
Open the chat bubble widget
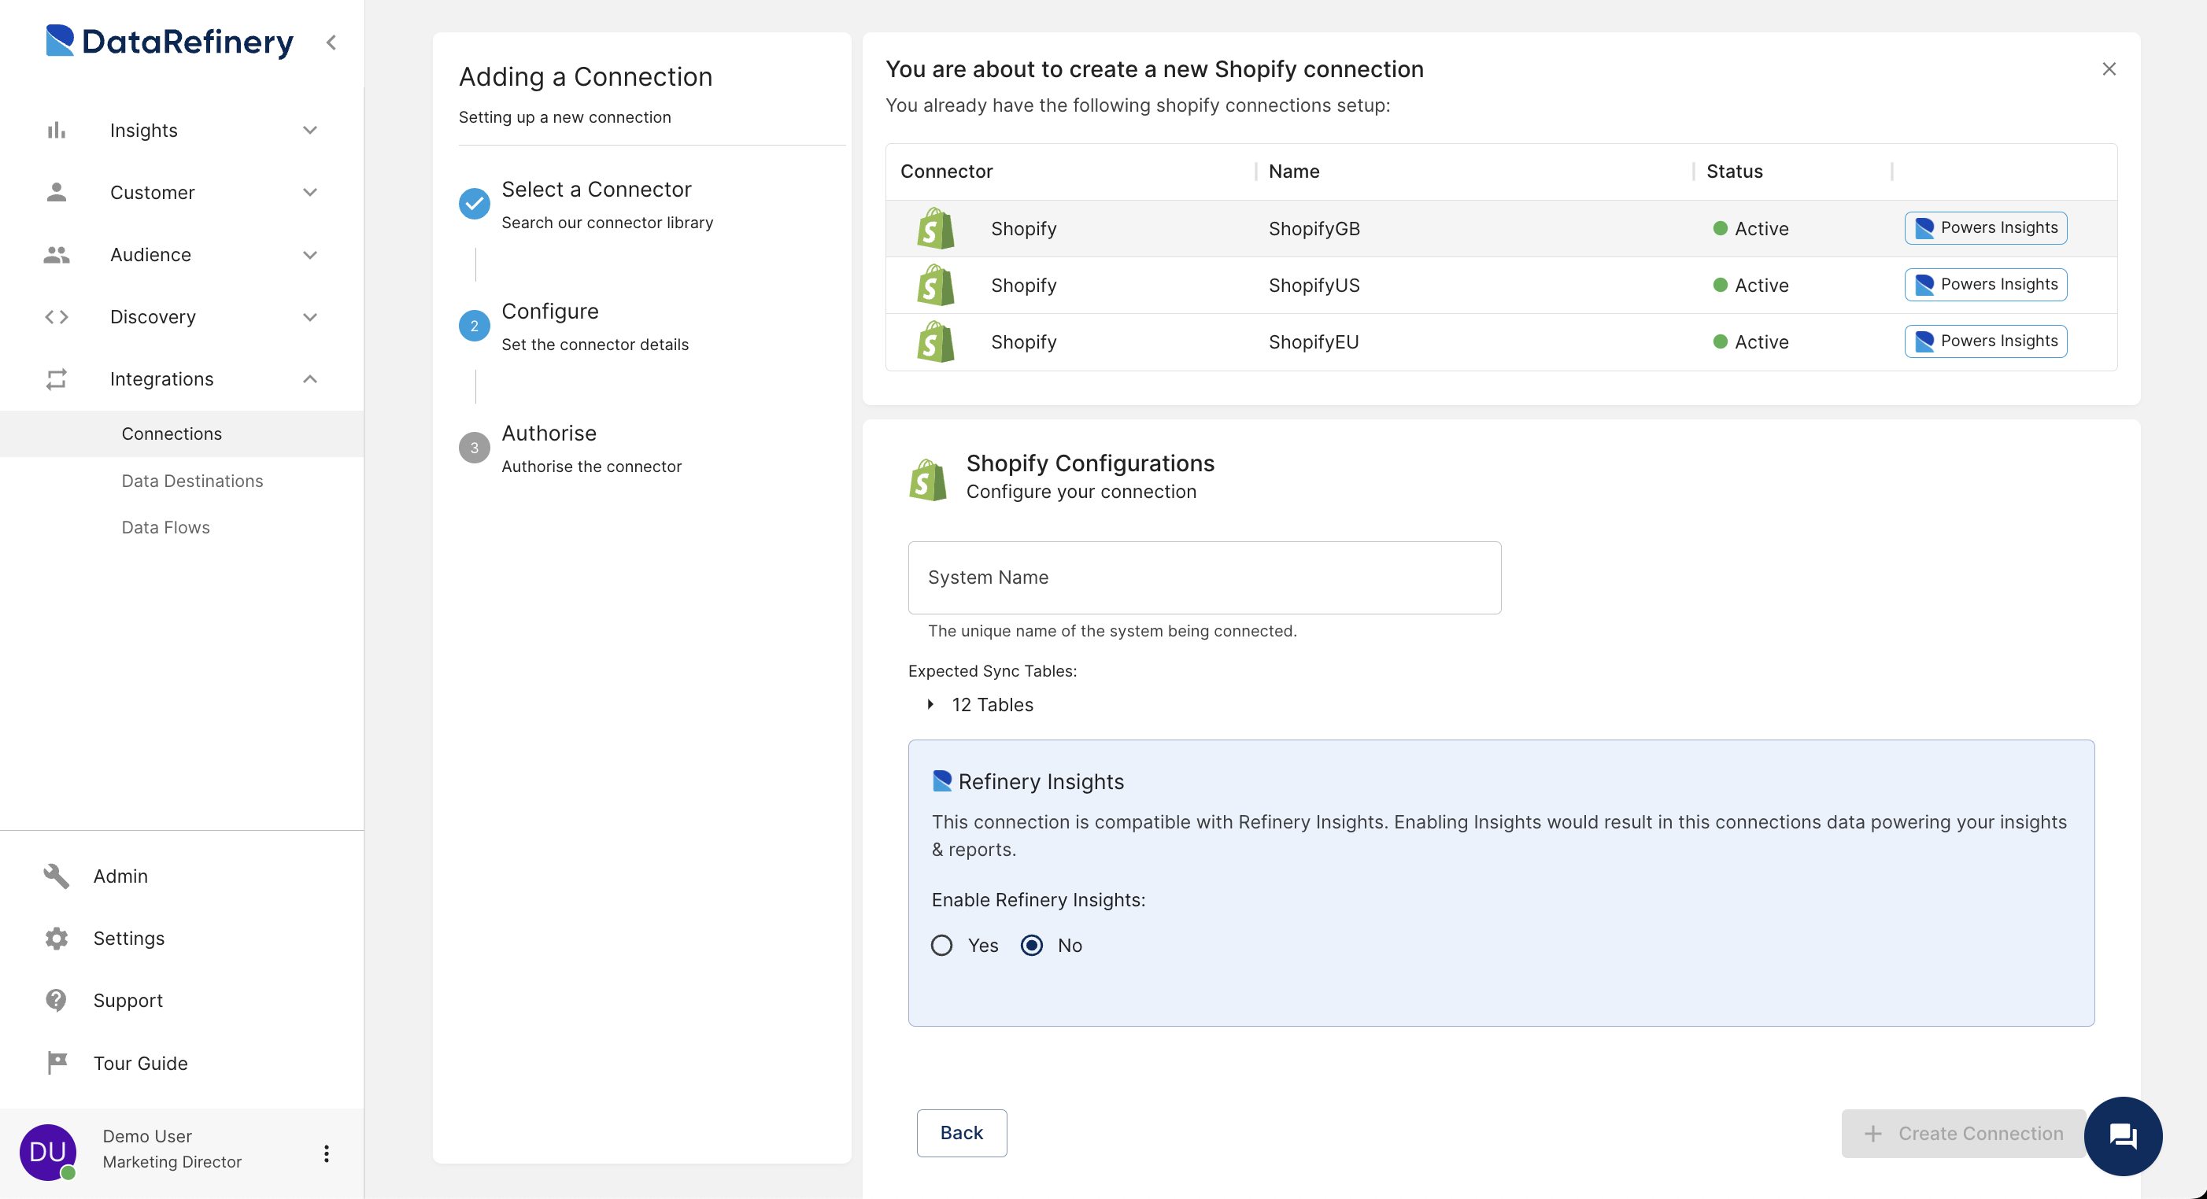click(x=2123, y=1135)
